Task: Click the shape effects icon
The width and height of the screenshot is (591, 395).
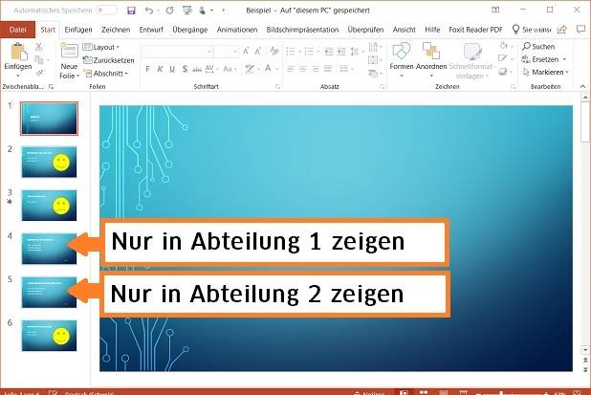Action: click(502, 71)
